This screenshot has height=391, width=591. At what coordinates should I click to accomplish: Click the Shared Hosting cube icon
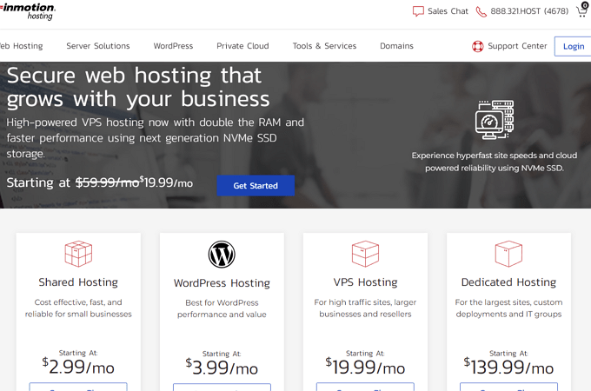click(78, 254)
